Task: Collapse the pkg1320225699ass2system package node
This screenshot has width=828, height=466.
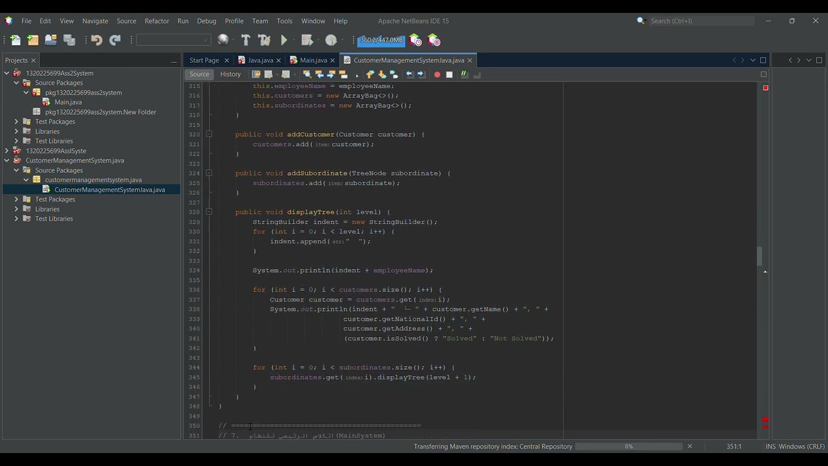Action: click(26, 93)
